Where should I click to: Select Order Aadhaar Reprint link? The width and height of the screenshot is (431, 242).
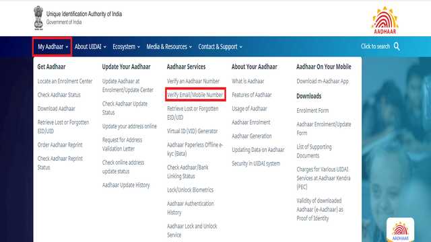coord(60,145)
